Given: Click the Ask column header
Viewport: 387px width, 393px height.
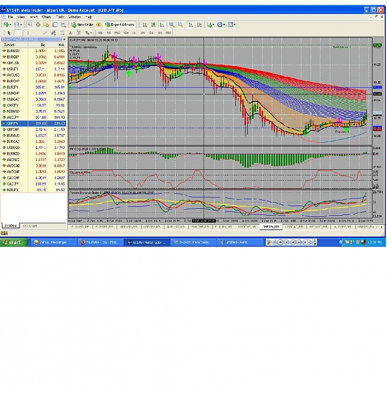Looking at the screenshot, I should (x=57, y=45).
